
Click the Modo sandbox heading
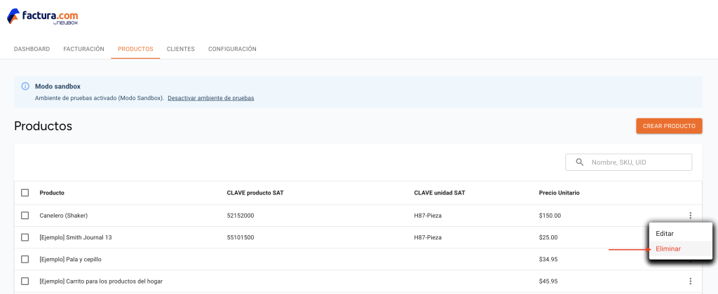click(57, 86)
